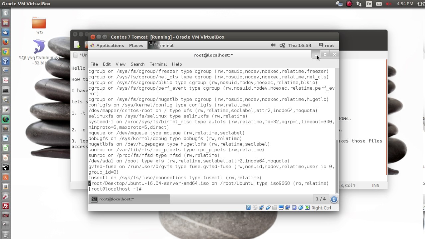The width and height of the screenshot is (425, 239).
Task: Click root@localhost taskbar button at bottom
Action: pos(129,199)
